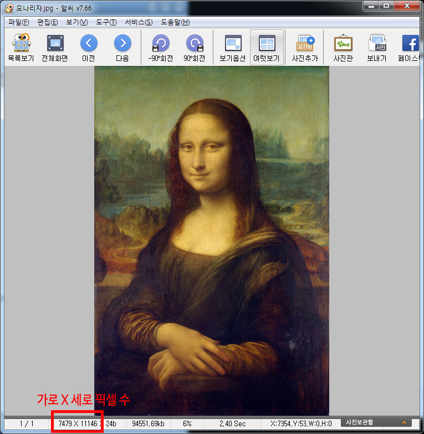Screen dimensions: 424x434
Task: Open the 편집(E) menu
Action: (48, 22)
